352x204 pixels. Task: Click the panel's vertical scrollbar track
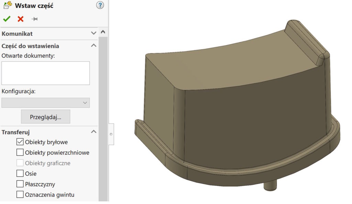tap(103, 117)
